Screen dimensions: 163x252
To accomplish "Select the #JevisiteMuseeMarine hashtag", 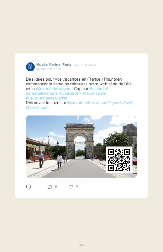I will [47, 98].
